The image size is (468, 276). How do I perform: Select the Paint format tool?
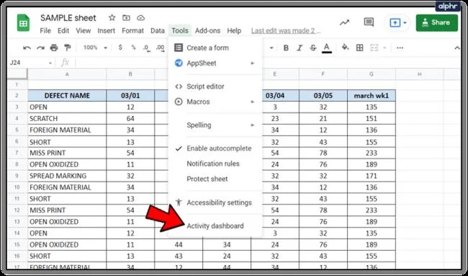[68, 48]
